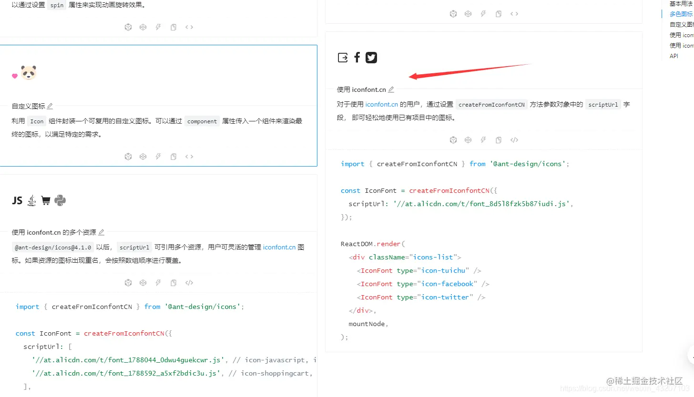Click the @ant-design/icons@4.1.0 code tag
694x397 pixels.
(53, 248)
